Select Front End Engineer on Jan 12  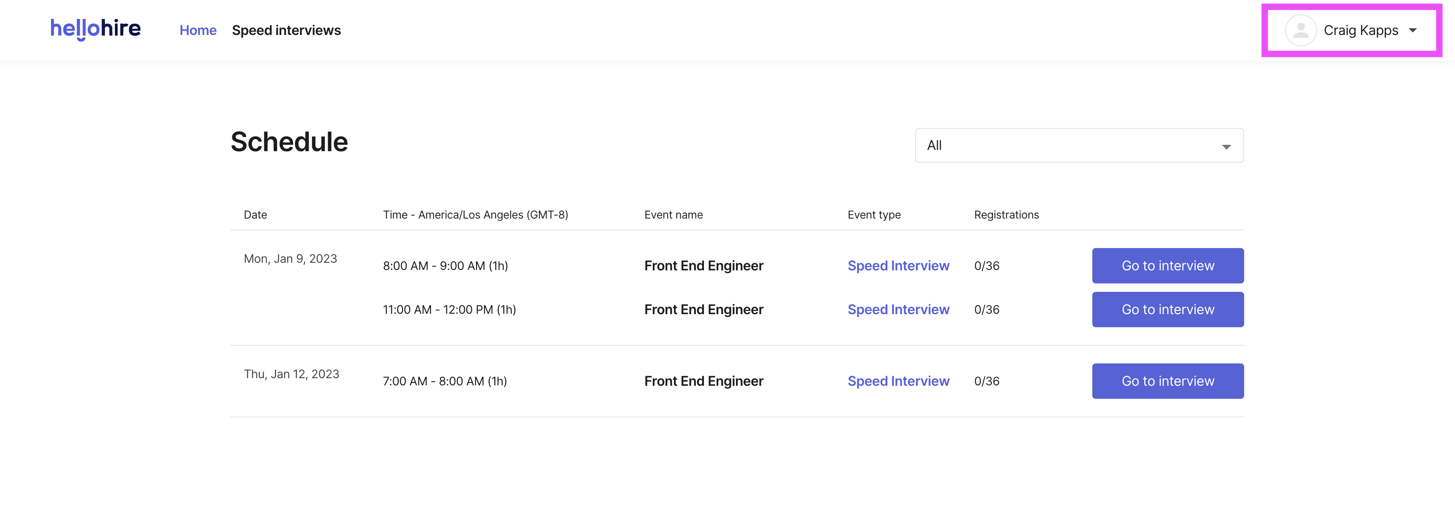[x=703, y=382]
